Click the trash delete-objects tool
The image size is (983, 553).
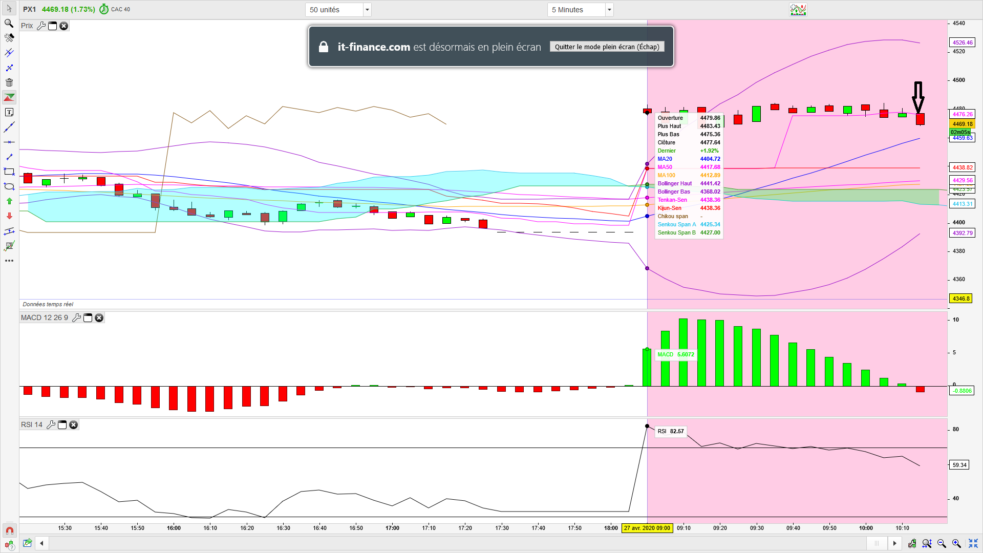tap(9, 82)
